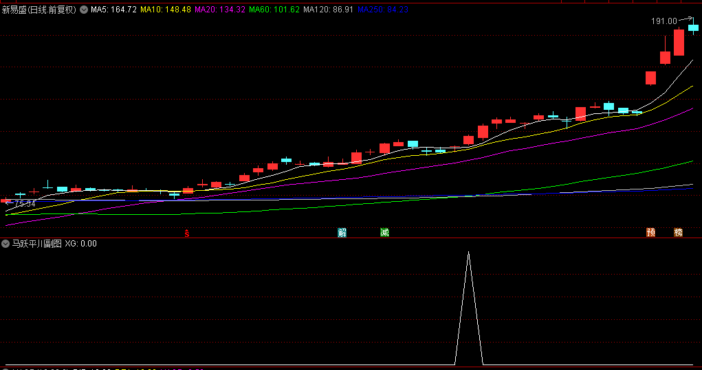Select the MA120 legend label
The height and width of the screenshot is (370, 702).
pyautogui.click(x=329, y=10)
